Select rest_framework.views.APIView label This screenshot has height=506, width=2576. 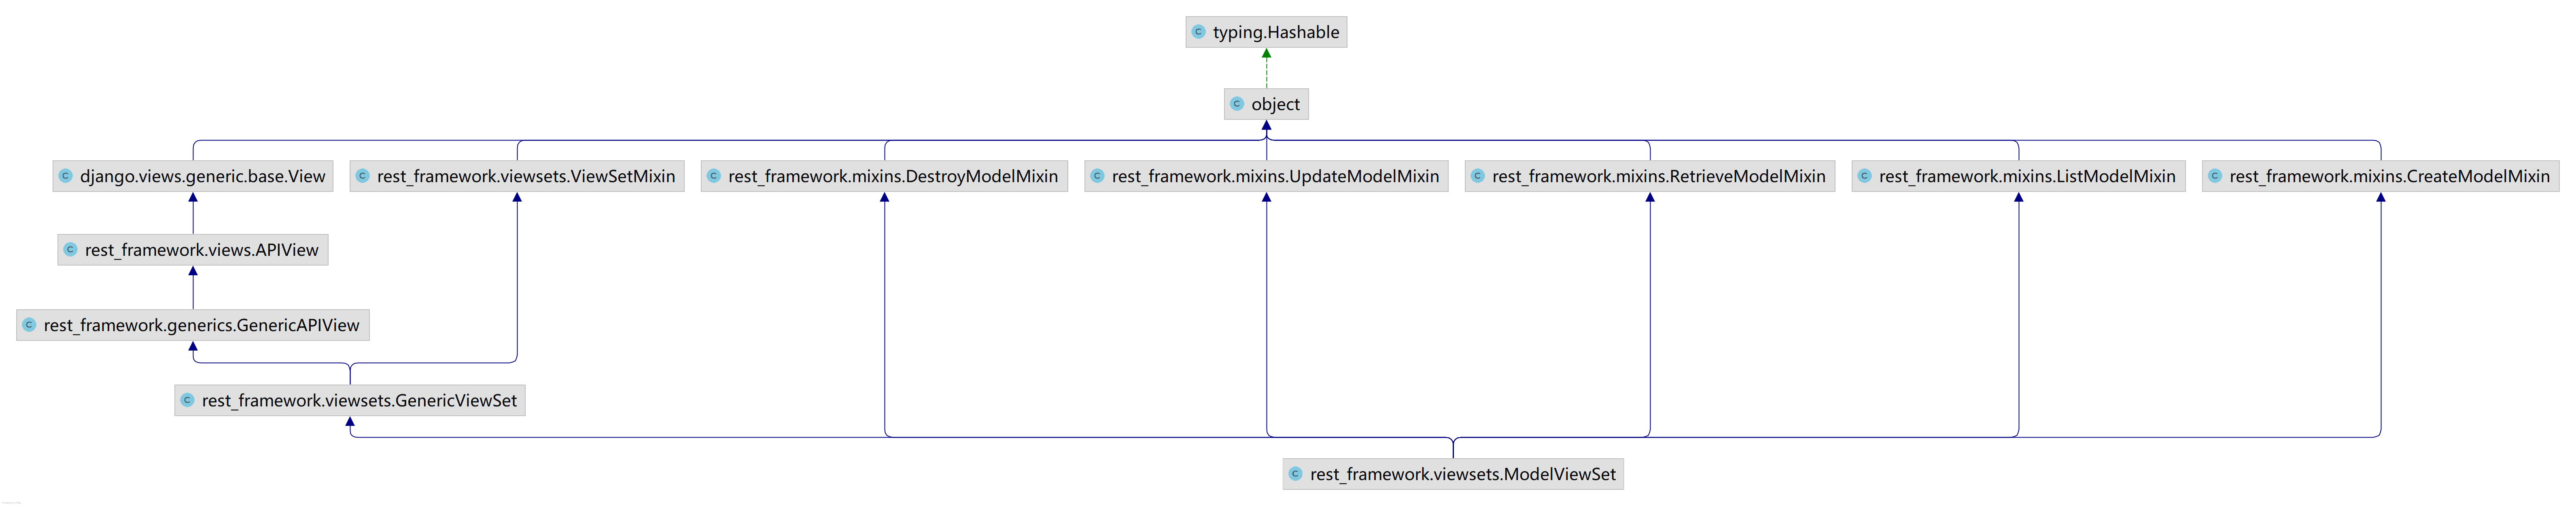pos(202,250)
